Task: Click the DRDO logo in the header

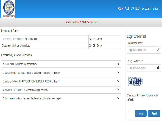Action: click(8, 9)
